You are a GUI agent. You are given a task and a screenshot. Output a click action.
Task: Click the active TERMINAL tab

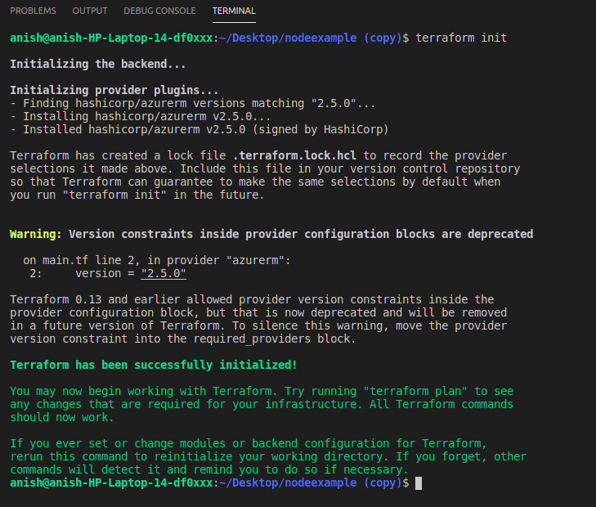coord(234,11)
